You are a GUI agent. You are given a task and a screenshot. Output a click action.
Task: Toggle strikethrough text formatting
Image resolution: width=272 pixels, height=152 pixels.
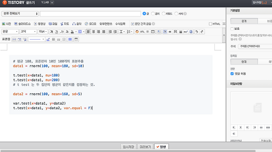[67, 32]
